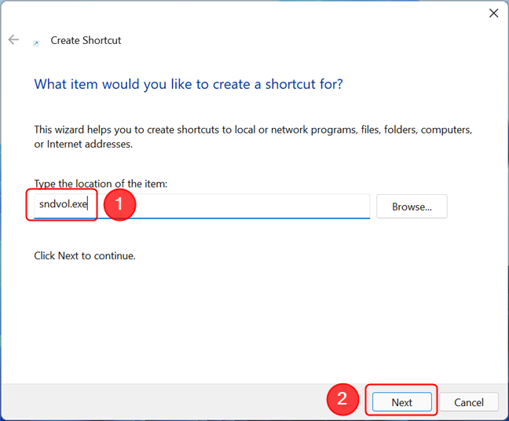Click the sndvol.exe text in location field

[62, 207]
